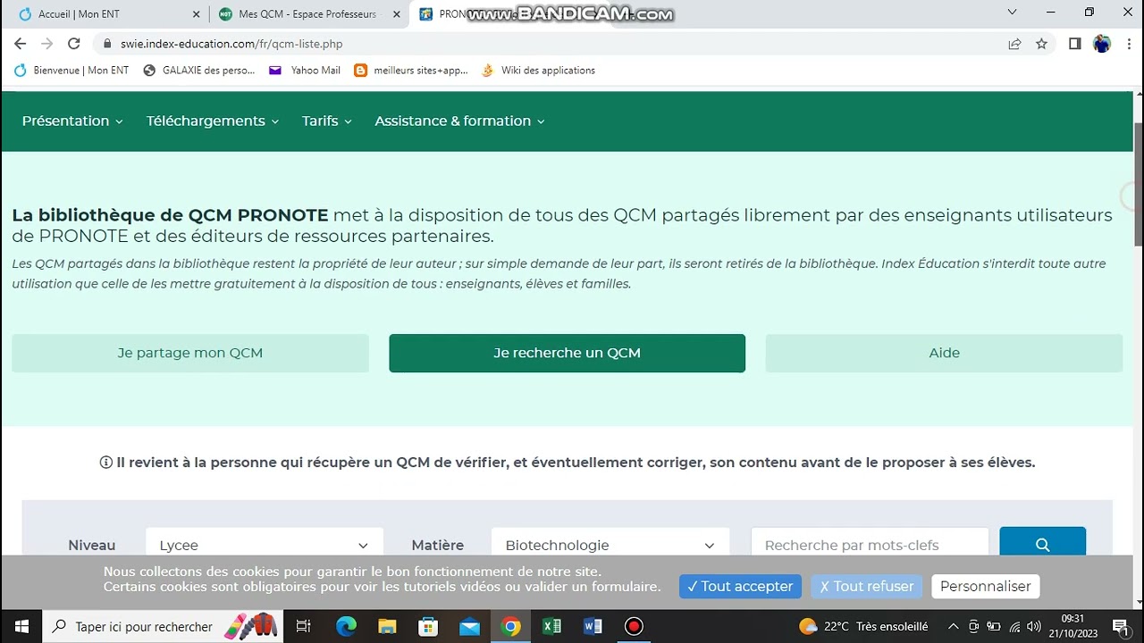Open the Windows Start menu
Screen dimensions: 1144x643
(x=21, y=626)
